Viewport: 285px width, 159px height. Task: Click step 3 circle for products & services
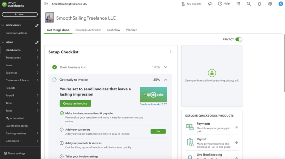tap(62, 143)
